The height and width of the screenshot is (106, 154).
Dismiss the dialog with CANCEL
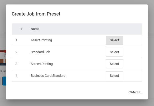click(135, 92)
